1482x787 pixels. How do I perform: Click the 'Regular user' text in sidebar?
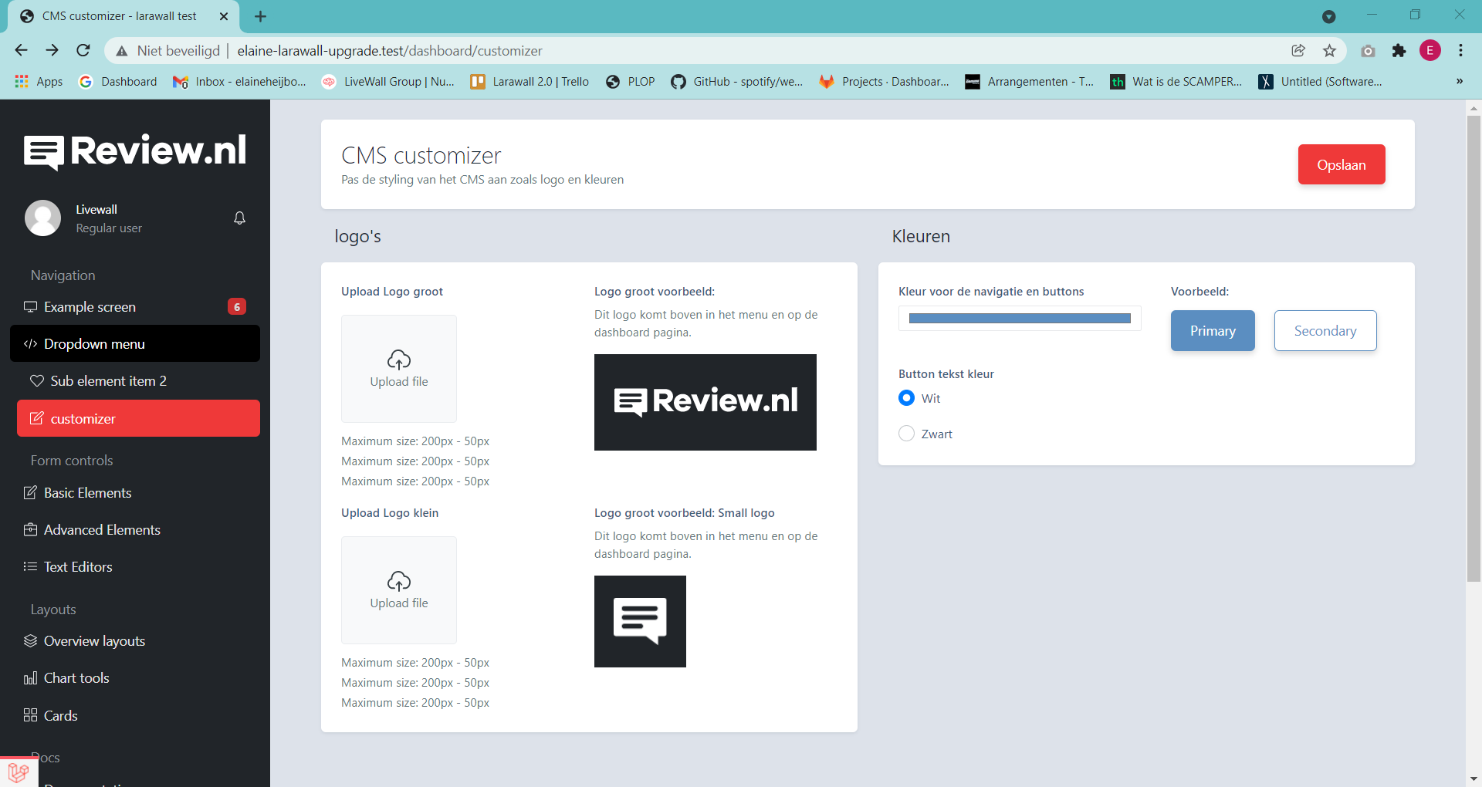(109, 228)
